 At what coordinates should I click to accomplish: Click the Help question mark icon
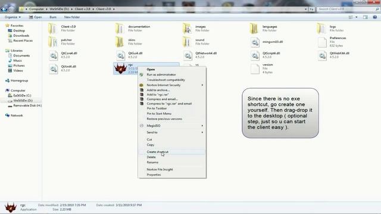(374, 17)
